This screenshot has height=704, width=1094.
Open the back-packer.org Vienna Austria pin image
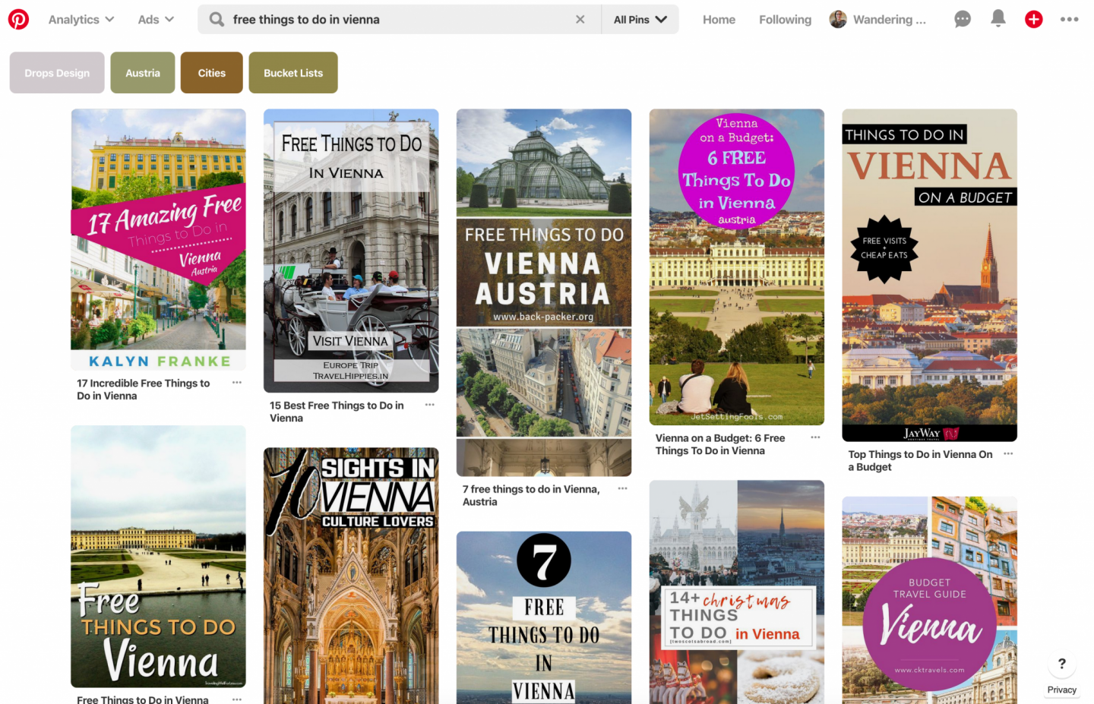click(544, 292)
